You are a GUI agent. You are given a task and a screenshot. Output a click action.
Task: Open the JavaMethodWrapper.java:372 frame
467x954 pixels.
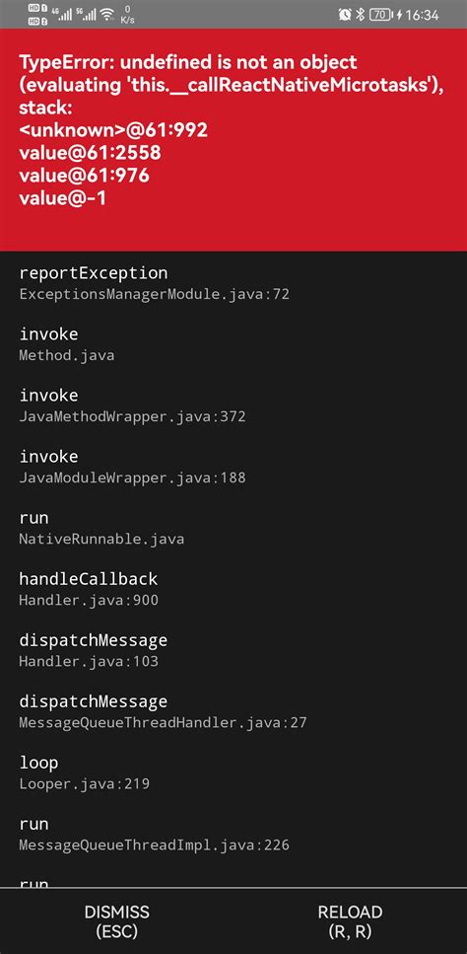pos(233,405)
